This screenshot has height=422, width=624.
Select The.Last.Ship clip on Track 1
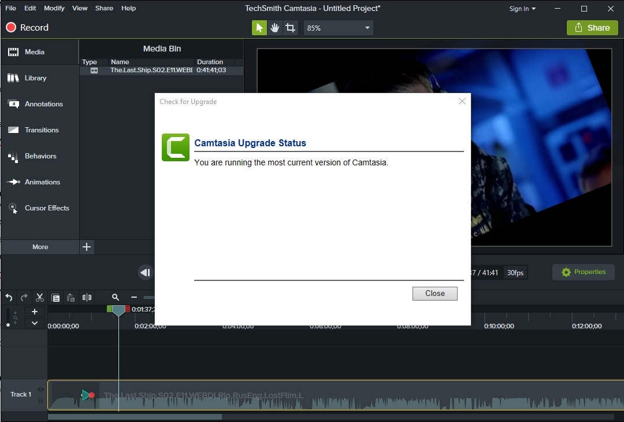[336, 395]
